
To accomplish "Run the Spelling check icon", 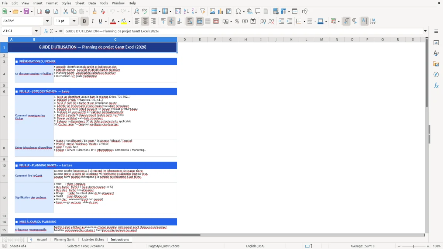I will pos(145,11).
